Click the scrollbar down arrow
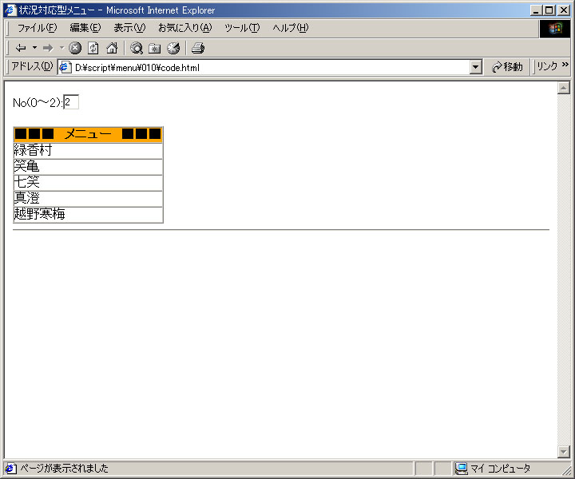Screen dimensions: 575x479 (x=563, y=452)
